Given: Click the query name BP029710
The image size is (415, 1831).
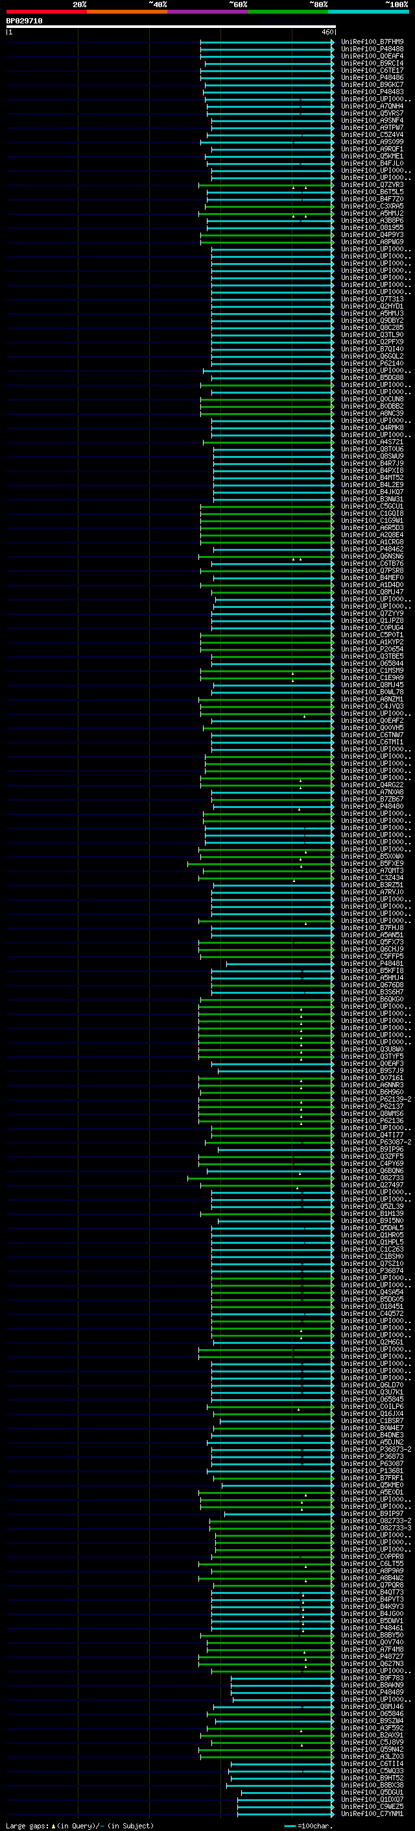Looking at the screenshot, I should tap(24, 21).
